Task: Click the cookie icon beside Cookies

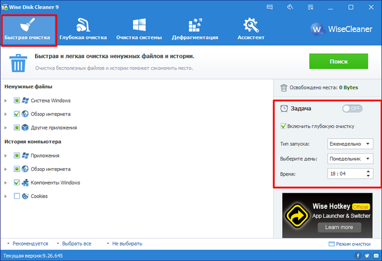Action: coord(25,196)
